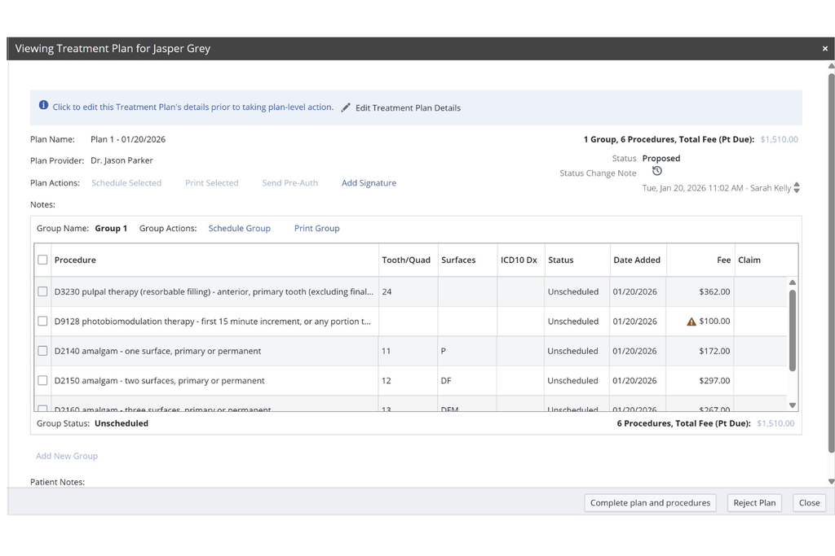Screen dimensions: 835x556
Task: Click the top $1,510.00 total fee
Action: click(x=779, y=139)
